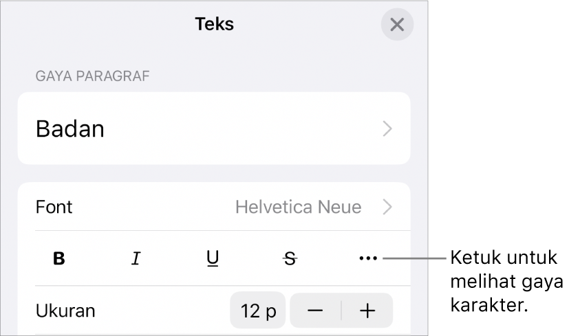Increase font size with plus button
The image size is (569, 336).
point(367,311)
